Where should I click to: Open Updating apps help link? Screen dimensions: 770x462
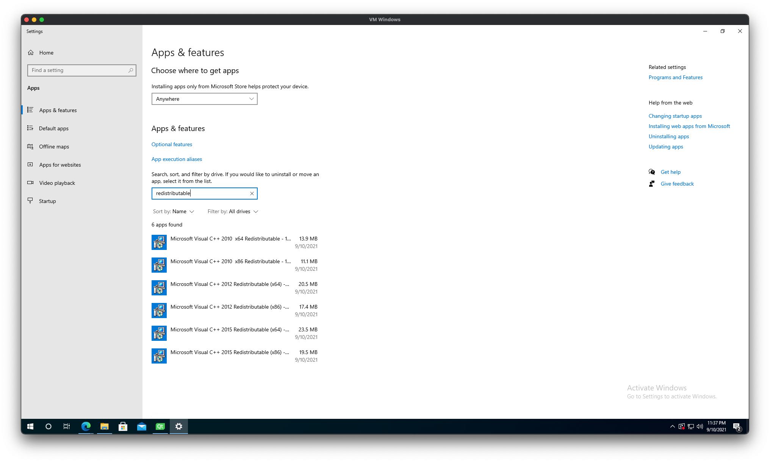coord(665,147)
